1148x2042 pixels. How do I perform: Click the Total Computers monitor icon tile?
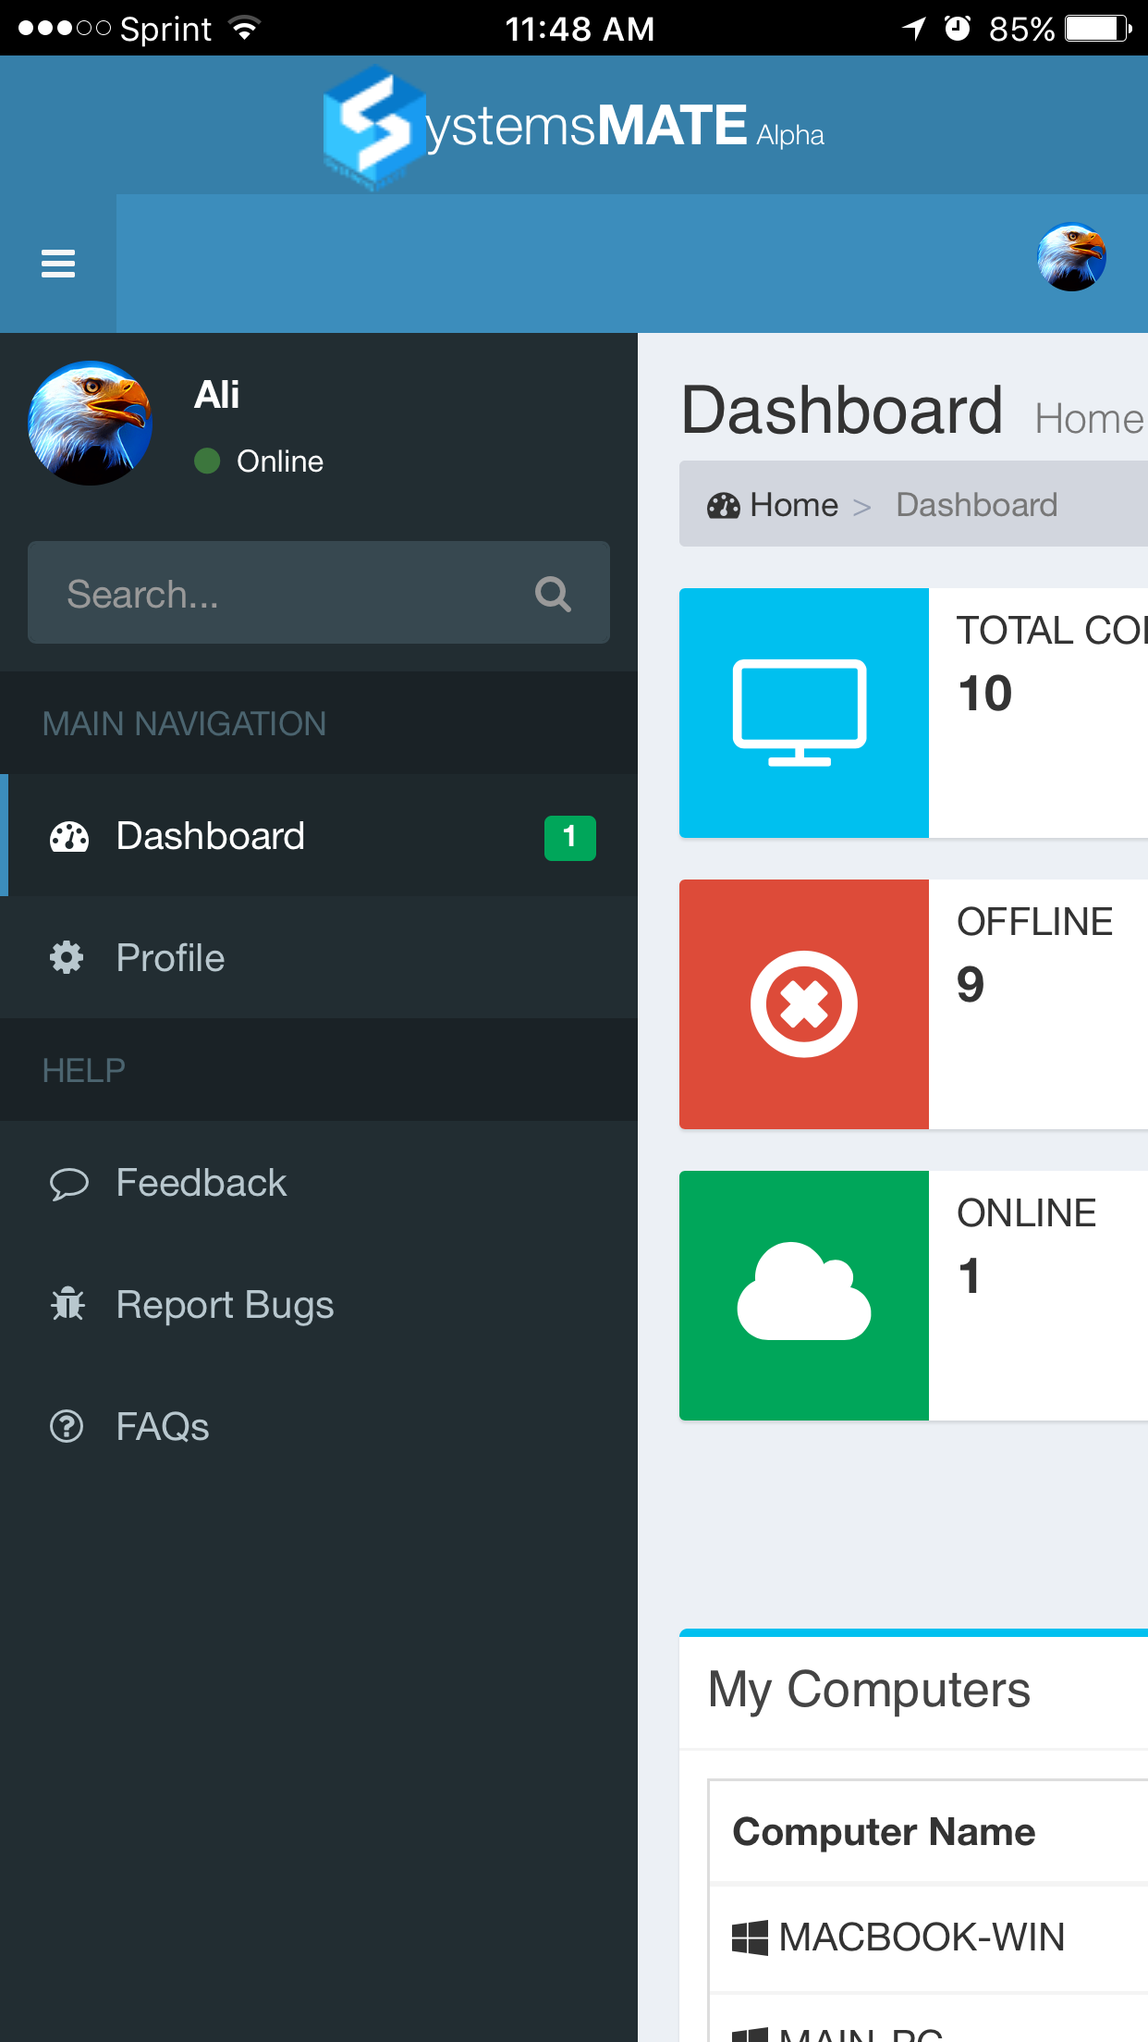(x=803, y=713)
